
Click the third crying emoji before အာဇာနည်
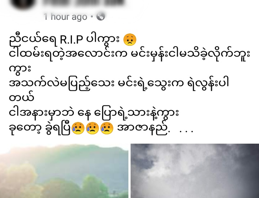click(x=107, y=128)
